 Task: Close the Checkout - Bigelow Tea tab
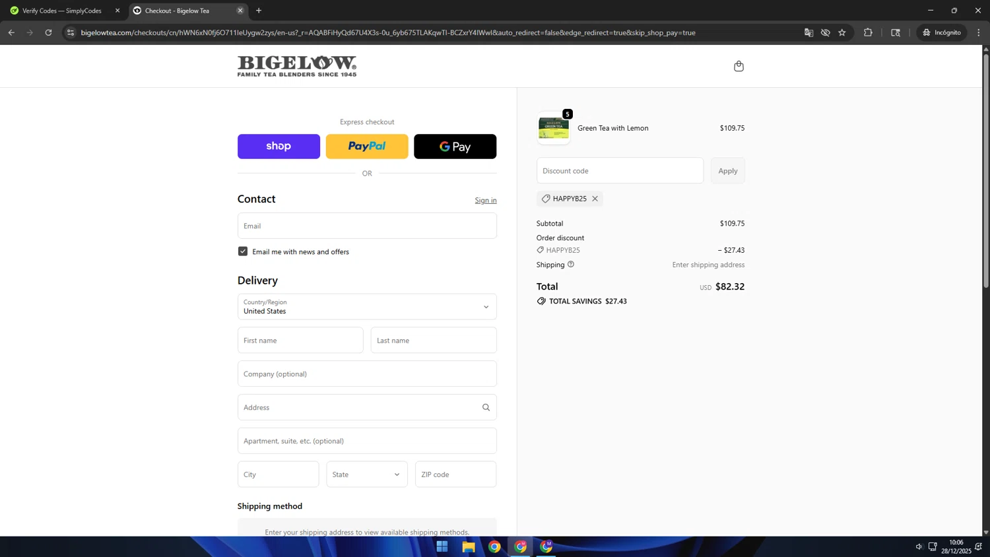point(240,11)
